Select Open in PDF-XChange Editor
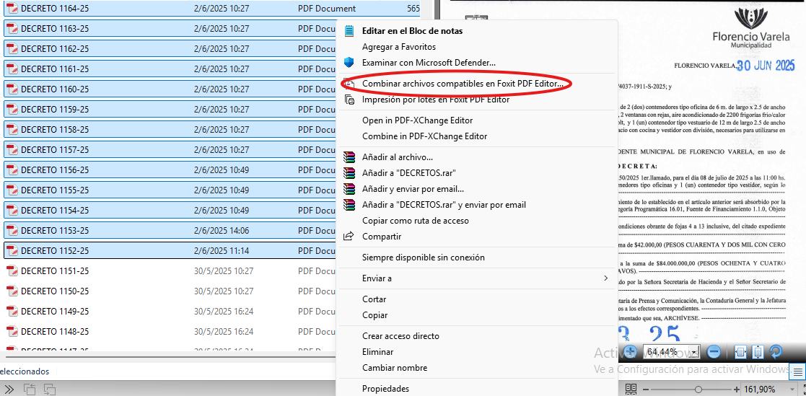 [x=417, y=120]
